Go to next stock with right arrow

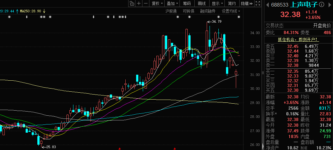tap(329, 4)
